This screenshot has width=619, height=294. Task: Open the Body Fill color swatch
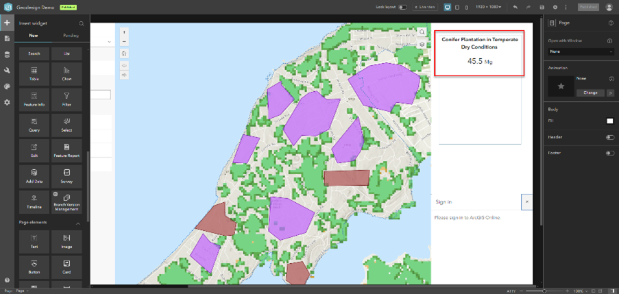[x=610, y=121]
